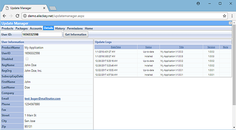Focus the User ID input field
The height and width of the screenshot is (130, 236).
pyautogui.click(x=42, y=35)
